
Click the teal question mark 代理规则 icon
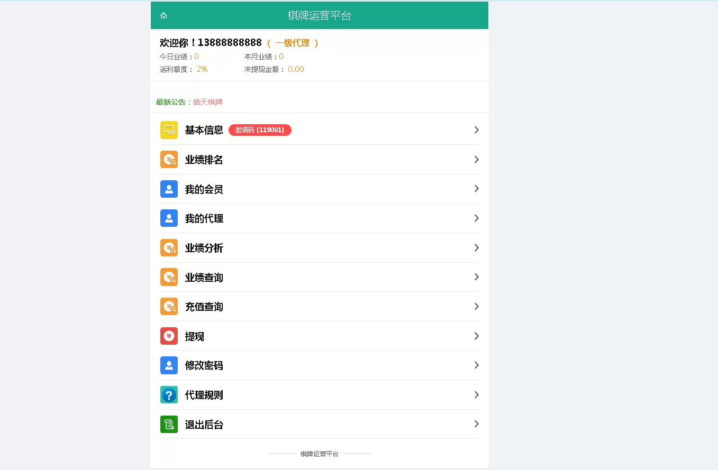pyautogui.click(x=169, y=394)
